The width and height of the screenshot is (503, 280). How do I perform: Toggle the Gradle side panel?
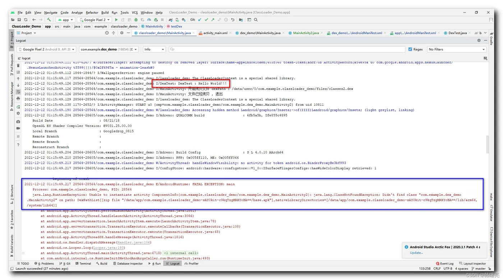(x=491, y=39)
